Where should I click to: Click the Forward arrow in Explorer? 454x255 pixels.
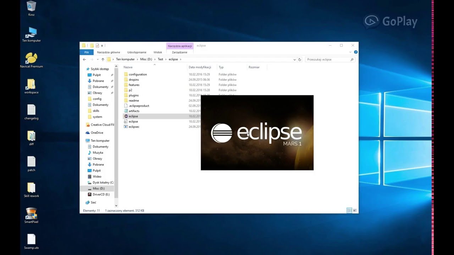click(x=92, y=59)
